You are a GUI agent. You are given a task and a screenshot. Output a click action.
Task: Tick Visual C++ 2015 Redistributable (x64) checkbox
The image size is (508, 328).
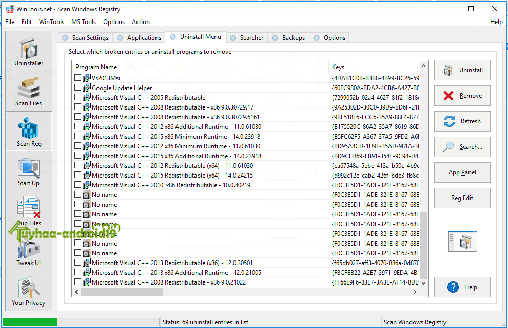pos(77,175)
